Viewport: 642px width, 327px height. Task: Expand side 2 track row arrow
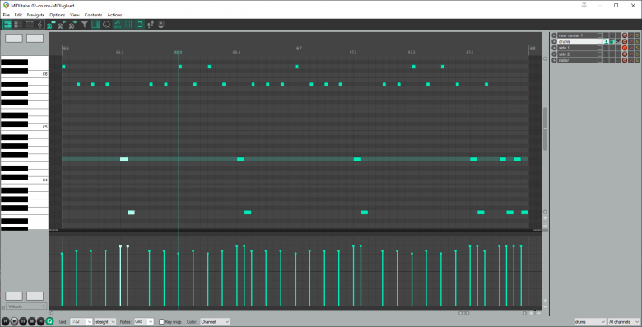tap(555, 54)
